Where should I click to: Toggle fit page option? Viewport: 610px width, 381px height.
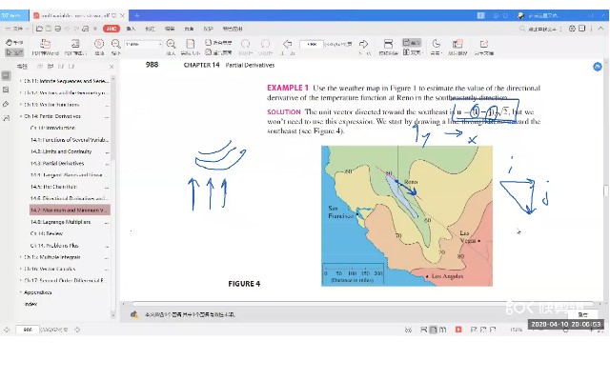pos(218,52)
